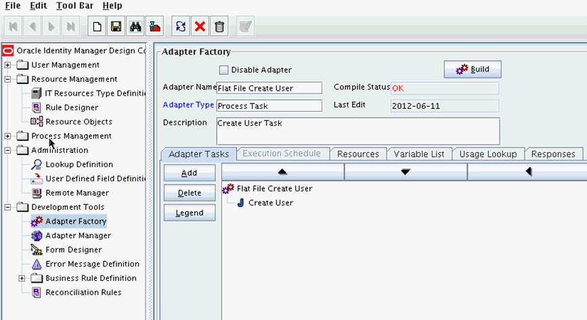Collapse the Administration folder
This screenshot has height=320, width=587.
(7, 150)
